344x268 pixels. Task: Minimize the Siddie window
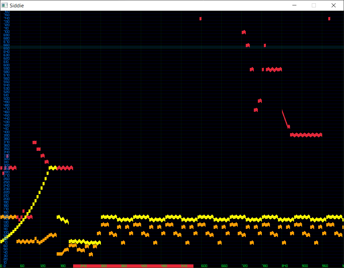(x=294, y=5)
